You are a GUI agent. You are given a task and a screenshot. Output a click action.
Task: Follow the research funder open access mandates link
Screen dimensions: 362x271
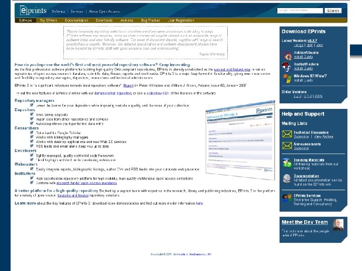tap(86, 183)
